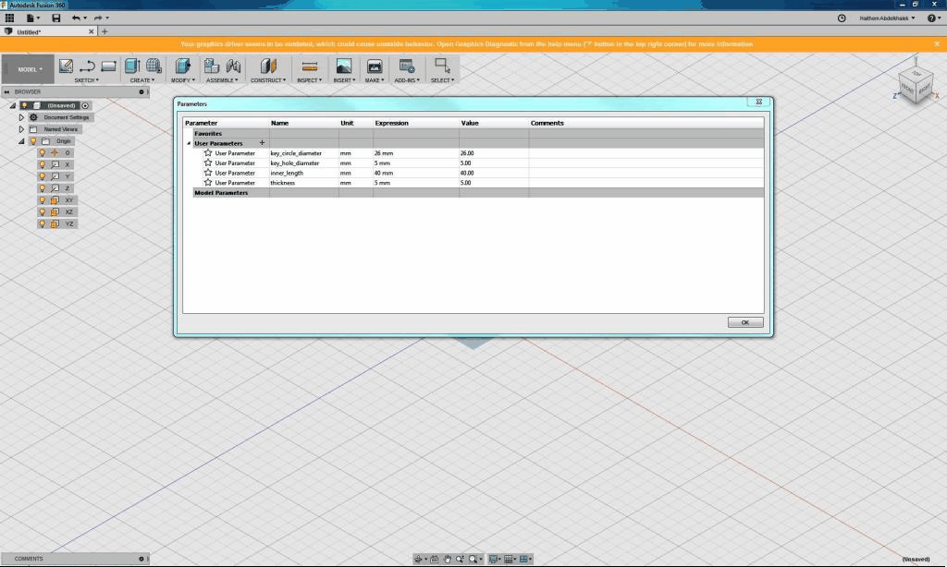
Task: Open the Grid and Snaps settings icon
Action: pyautogui.click(x=509, y=560)
